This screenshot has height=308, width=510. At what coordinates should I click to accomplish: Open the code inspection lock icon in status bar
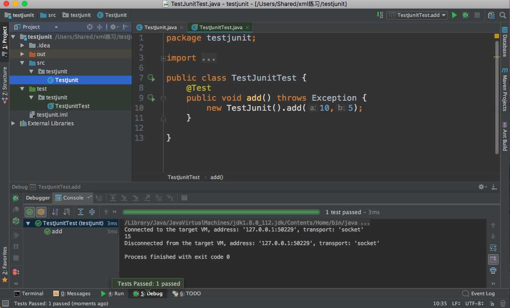pyautogui.click(x=492, y=303)
